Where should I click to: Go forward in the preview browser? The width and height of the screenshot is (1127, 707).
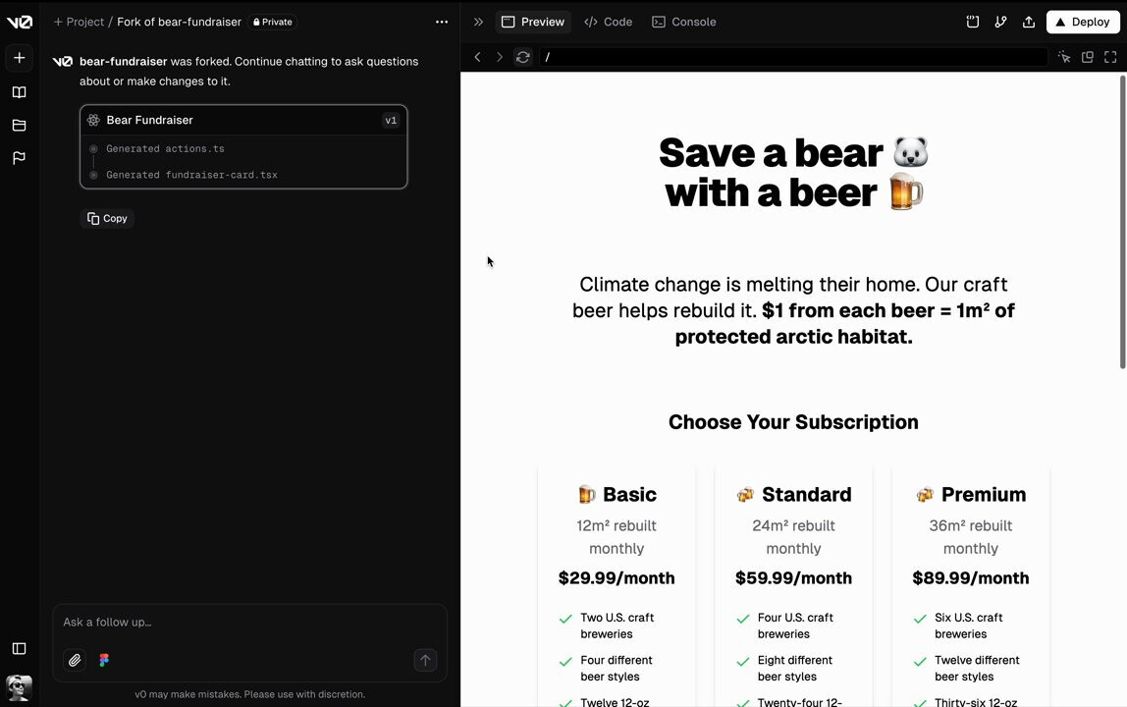click(500, 57)
